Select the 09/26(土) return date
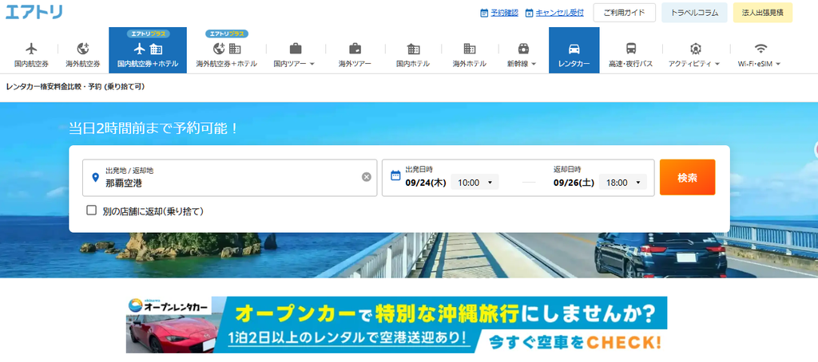The image size is (818, 362). [x=574, y=183]
